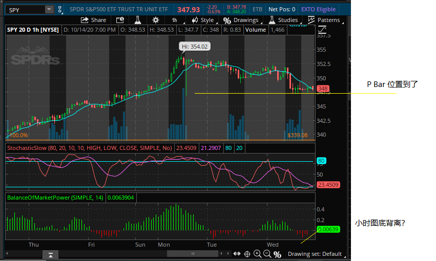
Task: Click the 1,466 volume value
Action: tap(278, 30)
